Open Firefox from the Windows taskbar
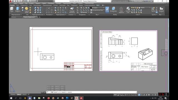The height and width of the screenshot is (100, 178). tap(48, 98)
